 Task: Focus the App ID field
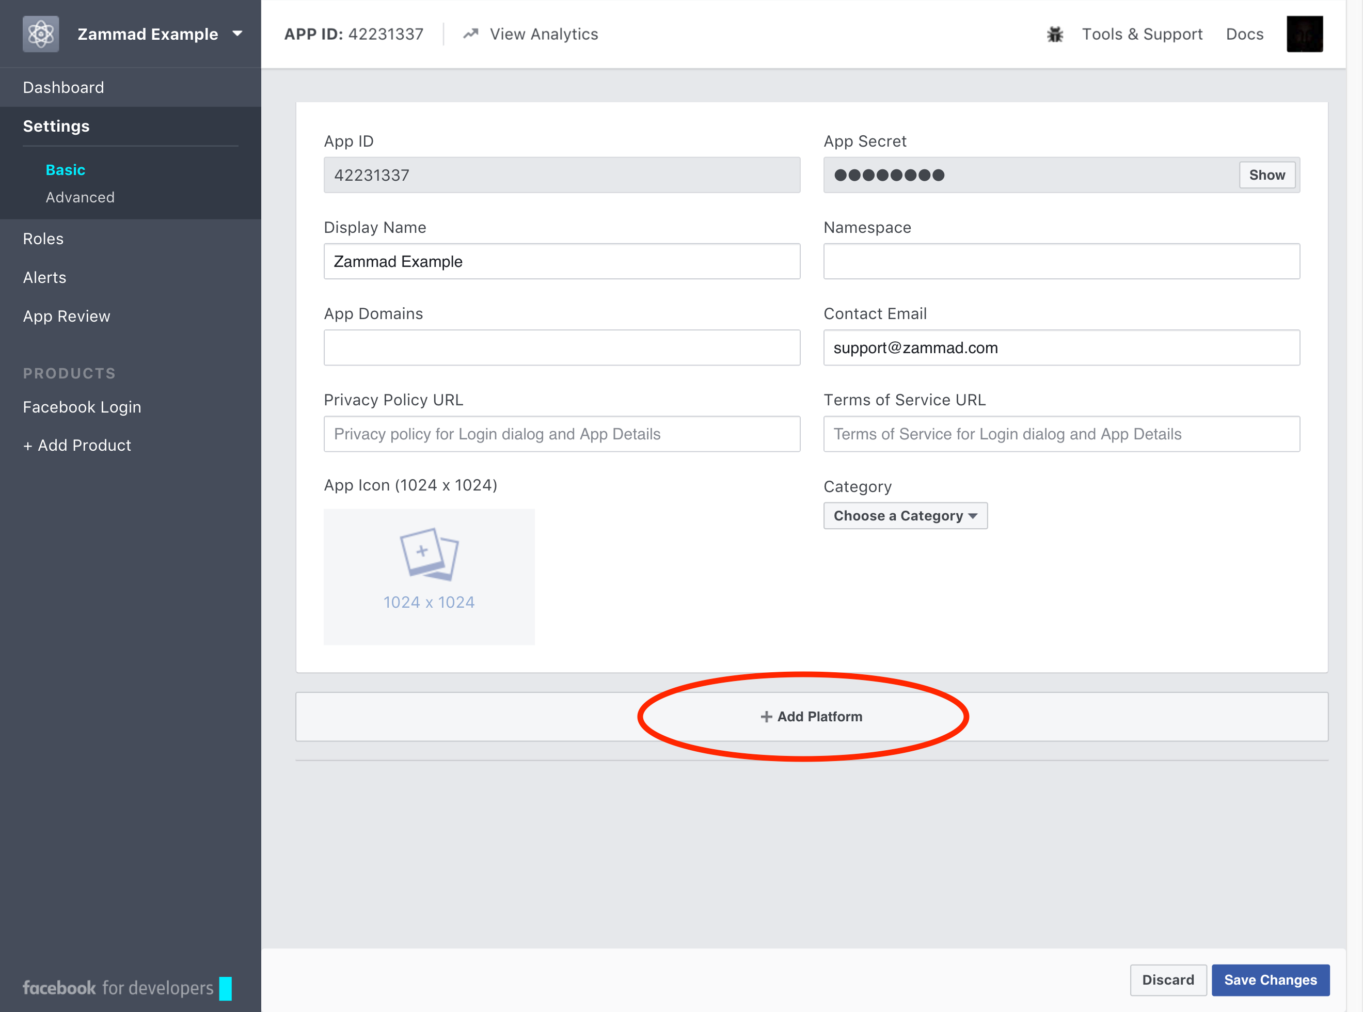pos(562,175)
